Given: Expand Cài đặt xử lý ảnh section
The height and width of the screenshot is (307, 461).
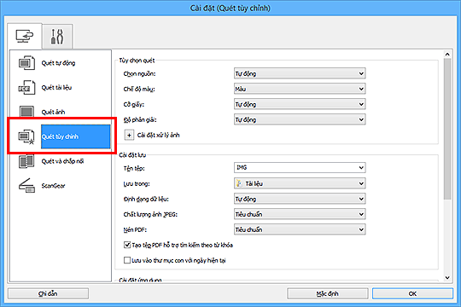Looking at the screenshot, I should 129,135.
